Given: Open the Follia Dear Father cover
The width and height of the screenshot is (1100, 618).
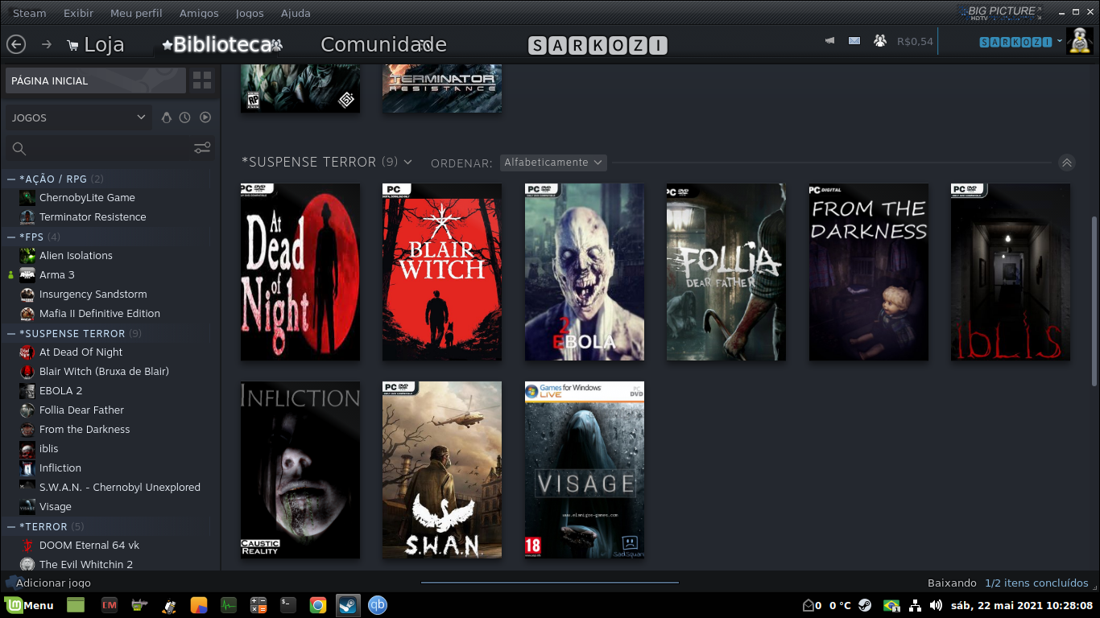Looking at the screenshot, I should [726, 272].
